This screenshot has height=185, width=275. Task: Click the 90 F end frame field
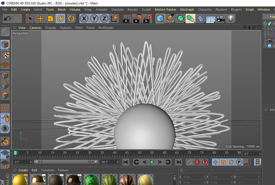coord(110,162)
